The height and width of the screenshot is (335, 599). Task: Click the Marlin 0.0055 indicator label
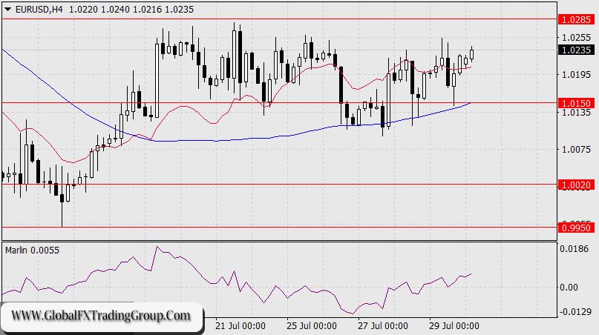[32, 251]
